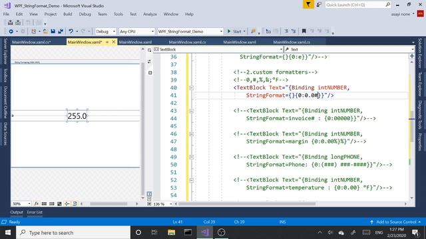Click the navigate backward toolbar icon
Viewport: 426px width, 239px height.
(x=11, y=31)
